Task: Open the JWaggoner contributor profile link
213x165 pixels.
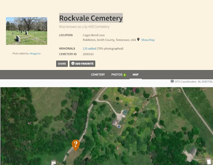Action: tap(35, 53)
